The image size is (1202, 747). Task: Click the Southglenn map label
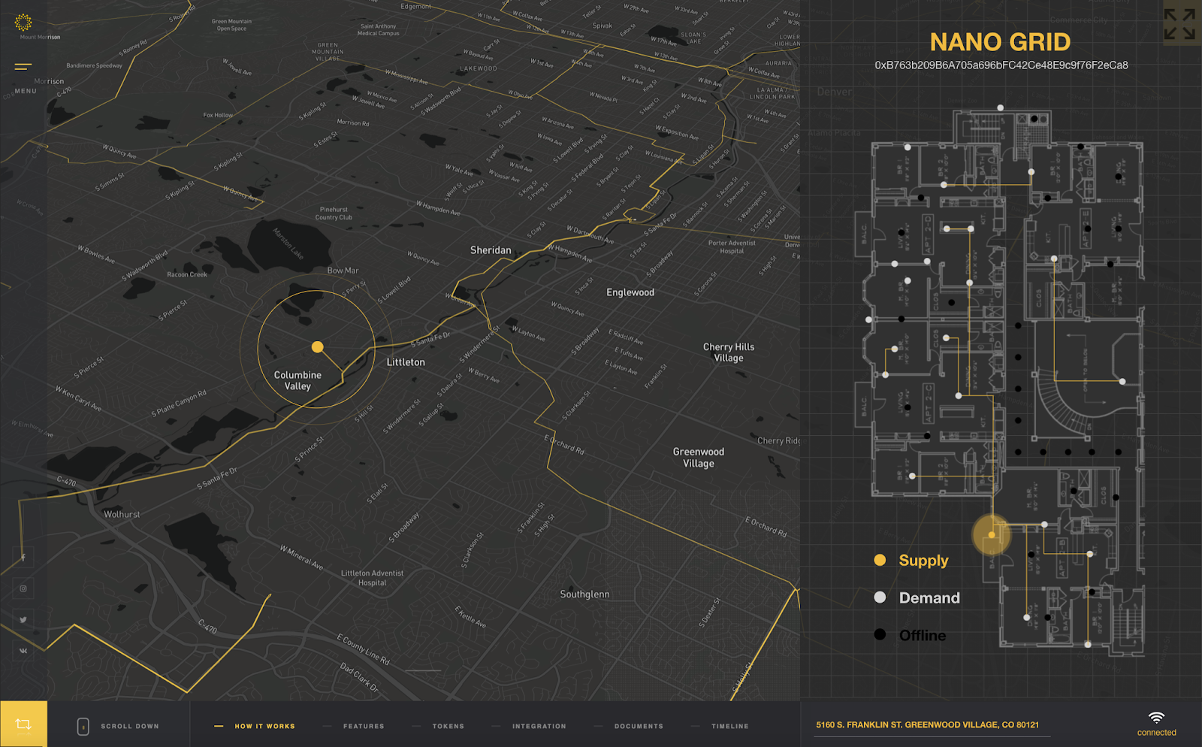[x=584, y=594]
